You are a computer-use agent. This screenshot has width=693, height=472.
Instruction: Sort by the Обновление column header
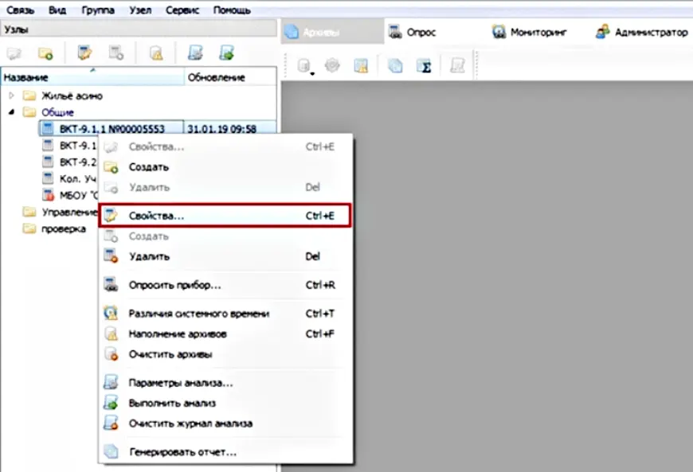tap(216, 78)
